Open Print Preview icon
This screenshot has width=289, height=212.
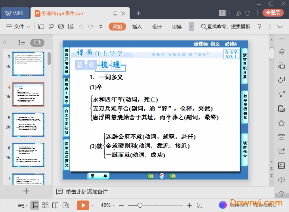click(x=71, y=27)
